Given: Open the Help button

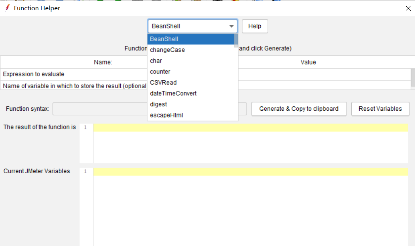Looking at the screenshot, I should pos(255,26).
